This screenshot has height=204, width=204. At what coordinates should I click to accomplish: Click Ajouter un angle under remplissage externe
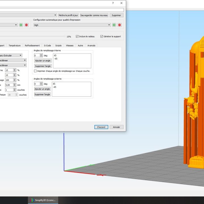42,89
